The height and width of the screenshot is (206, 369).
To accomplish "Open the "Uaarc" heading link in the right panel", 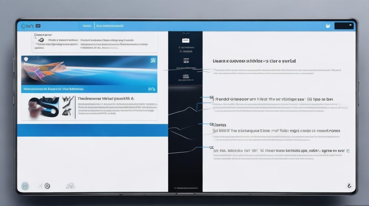I will tap(254, 61).
